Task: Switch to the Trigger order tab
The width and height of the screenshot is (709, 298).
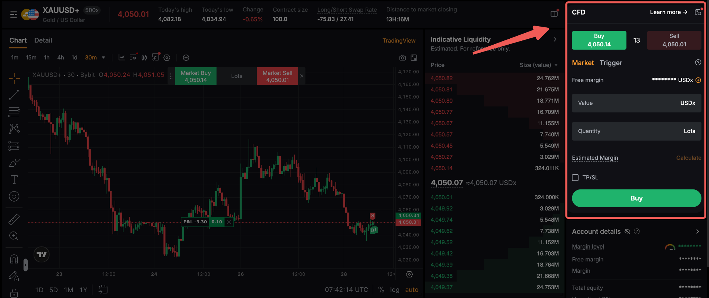Action: coord(611,63)
